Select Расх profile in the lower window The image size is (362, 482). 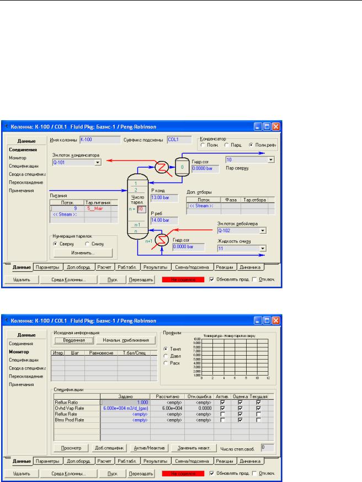click(x=166, y=363)
